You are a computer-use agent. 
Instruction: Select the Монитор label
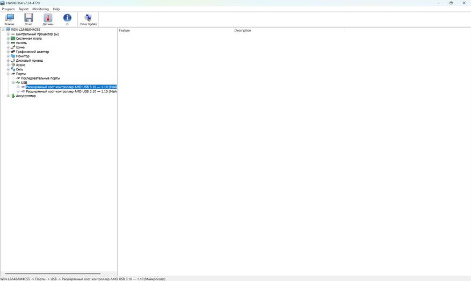[23, 56]
